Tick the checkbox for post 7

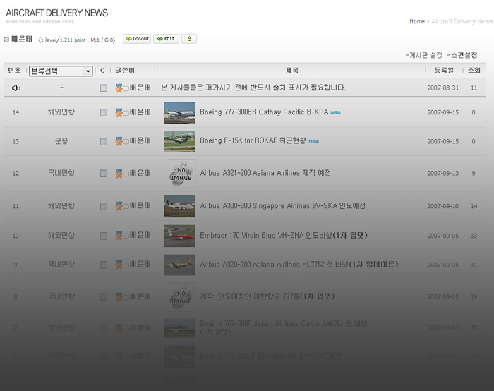(103, 328)
